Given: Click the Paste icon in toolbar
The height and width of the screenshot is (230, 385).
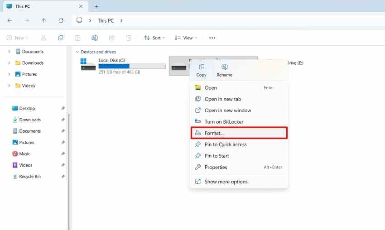Looking at the screenshot, I should [77, 38].
